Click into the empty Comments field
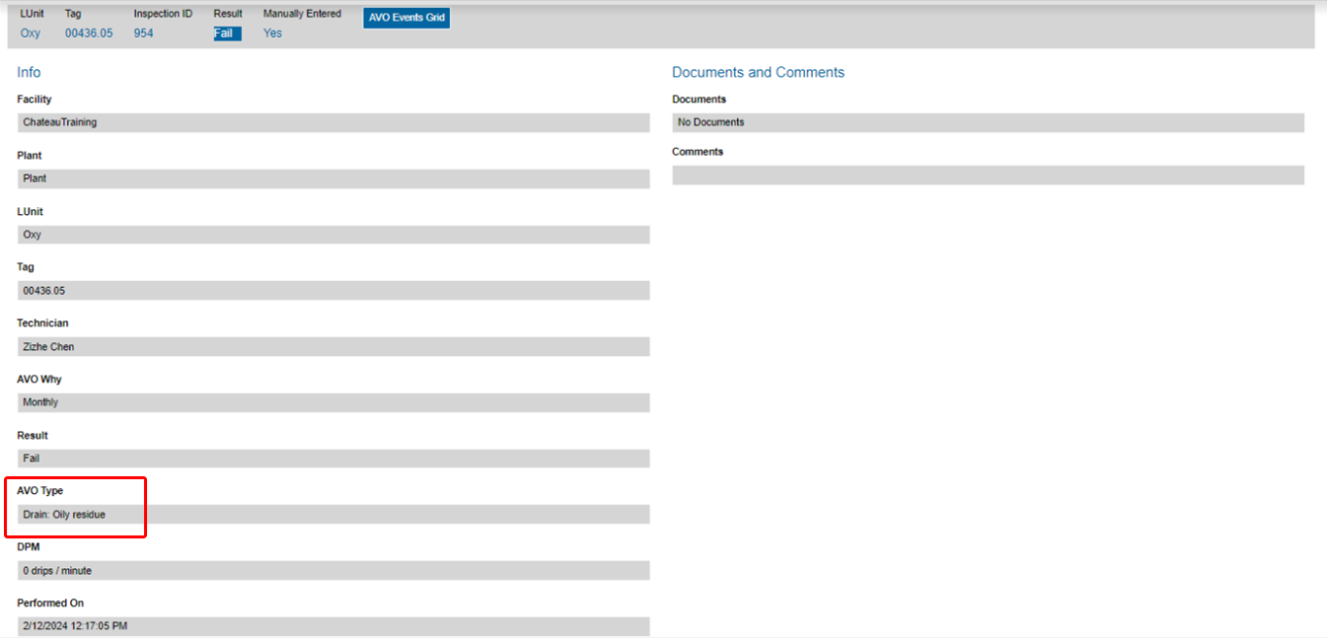The height and width of the screenshot is (638, 1327). pyautogui.click(x=988, y=176)
